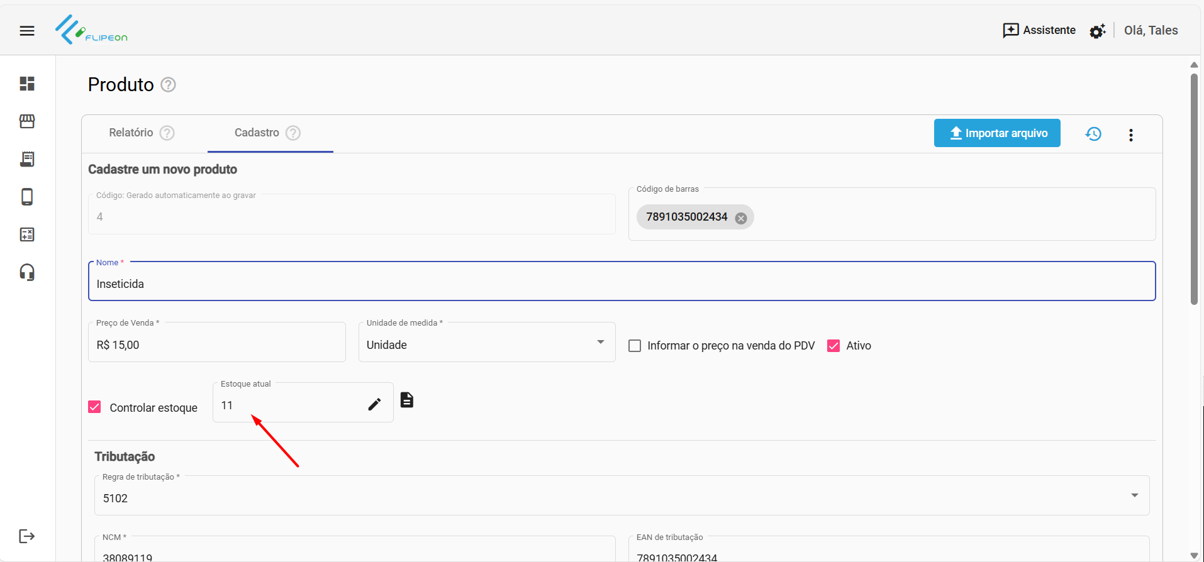Open the store icon in sidebar

[27, 121]
